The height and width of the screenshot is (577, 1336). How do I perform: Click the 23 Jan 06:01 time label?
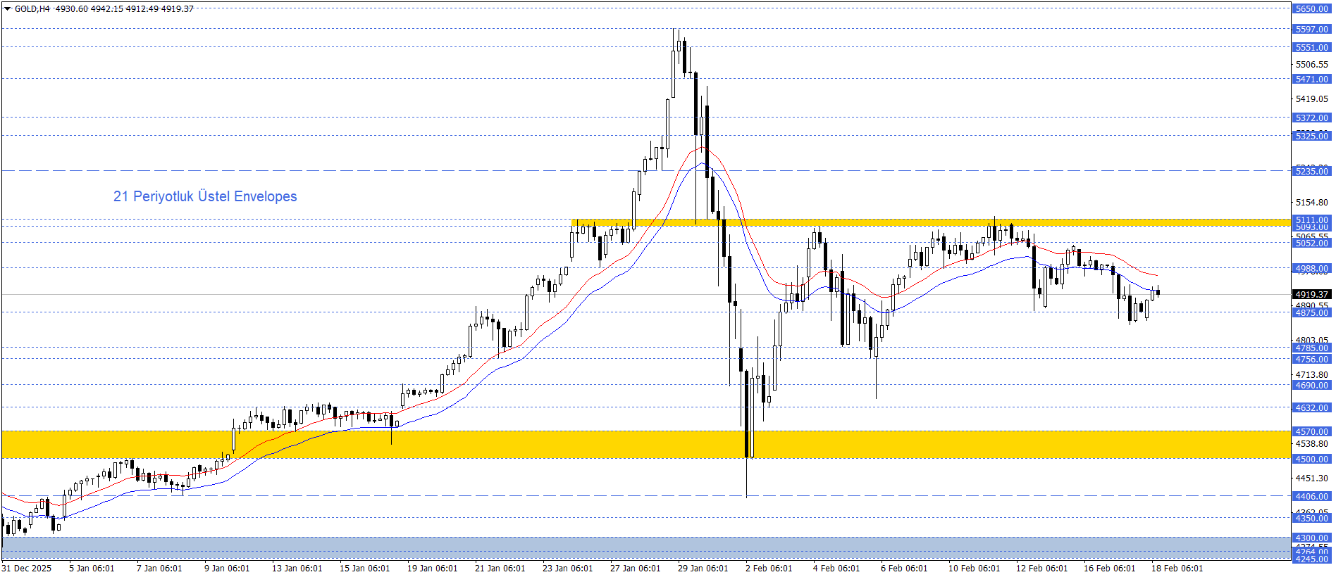[567, 569]
